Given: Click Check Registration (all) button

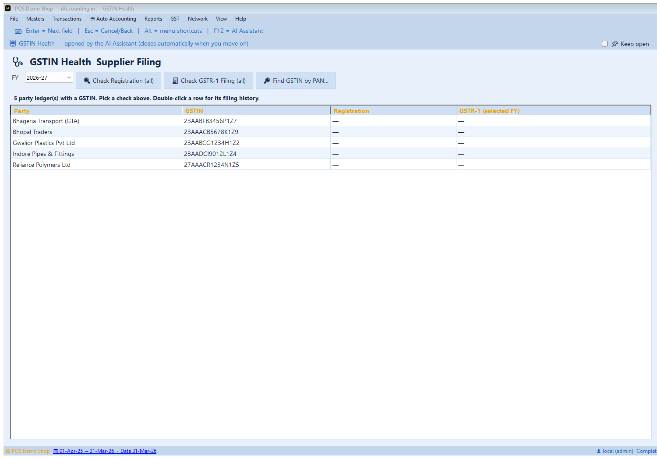Looking at the screenshot, I should (119, 81).
